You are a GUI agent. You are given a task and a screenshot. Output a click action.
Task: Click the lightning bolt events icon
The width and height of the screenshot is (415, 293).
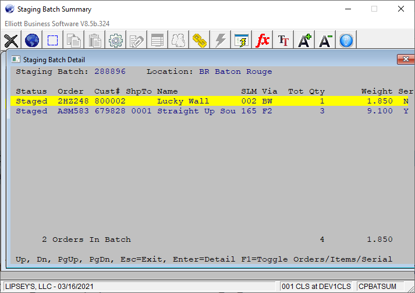point(221,41)
